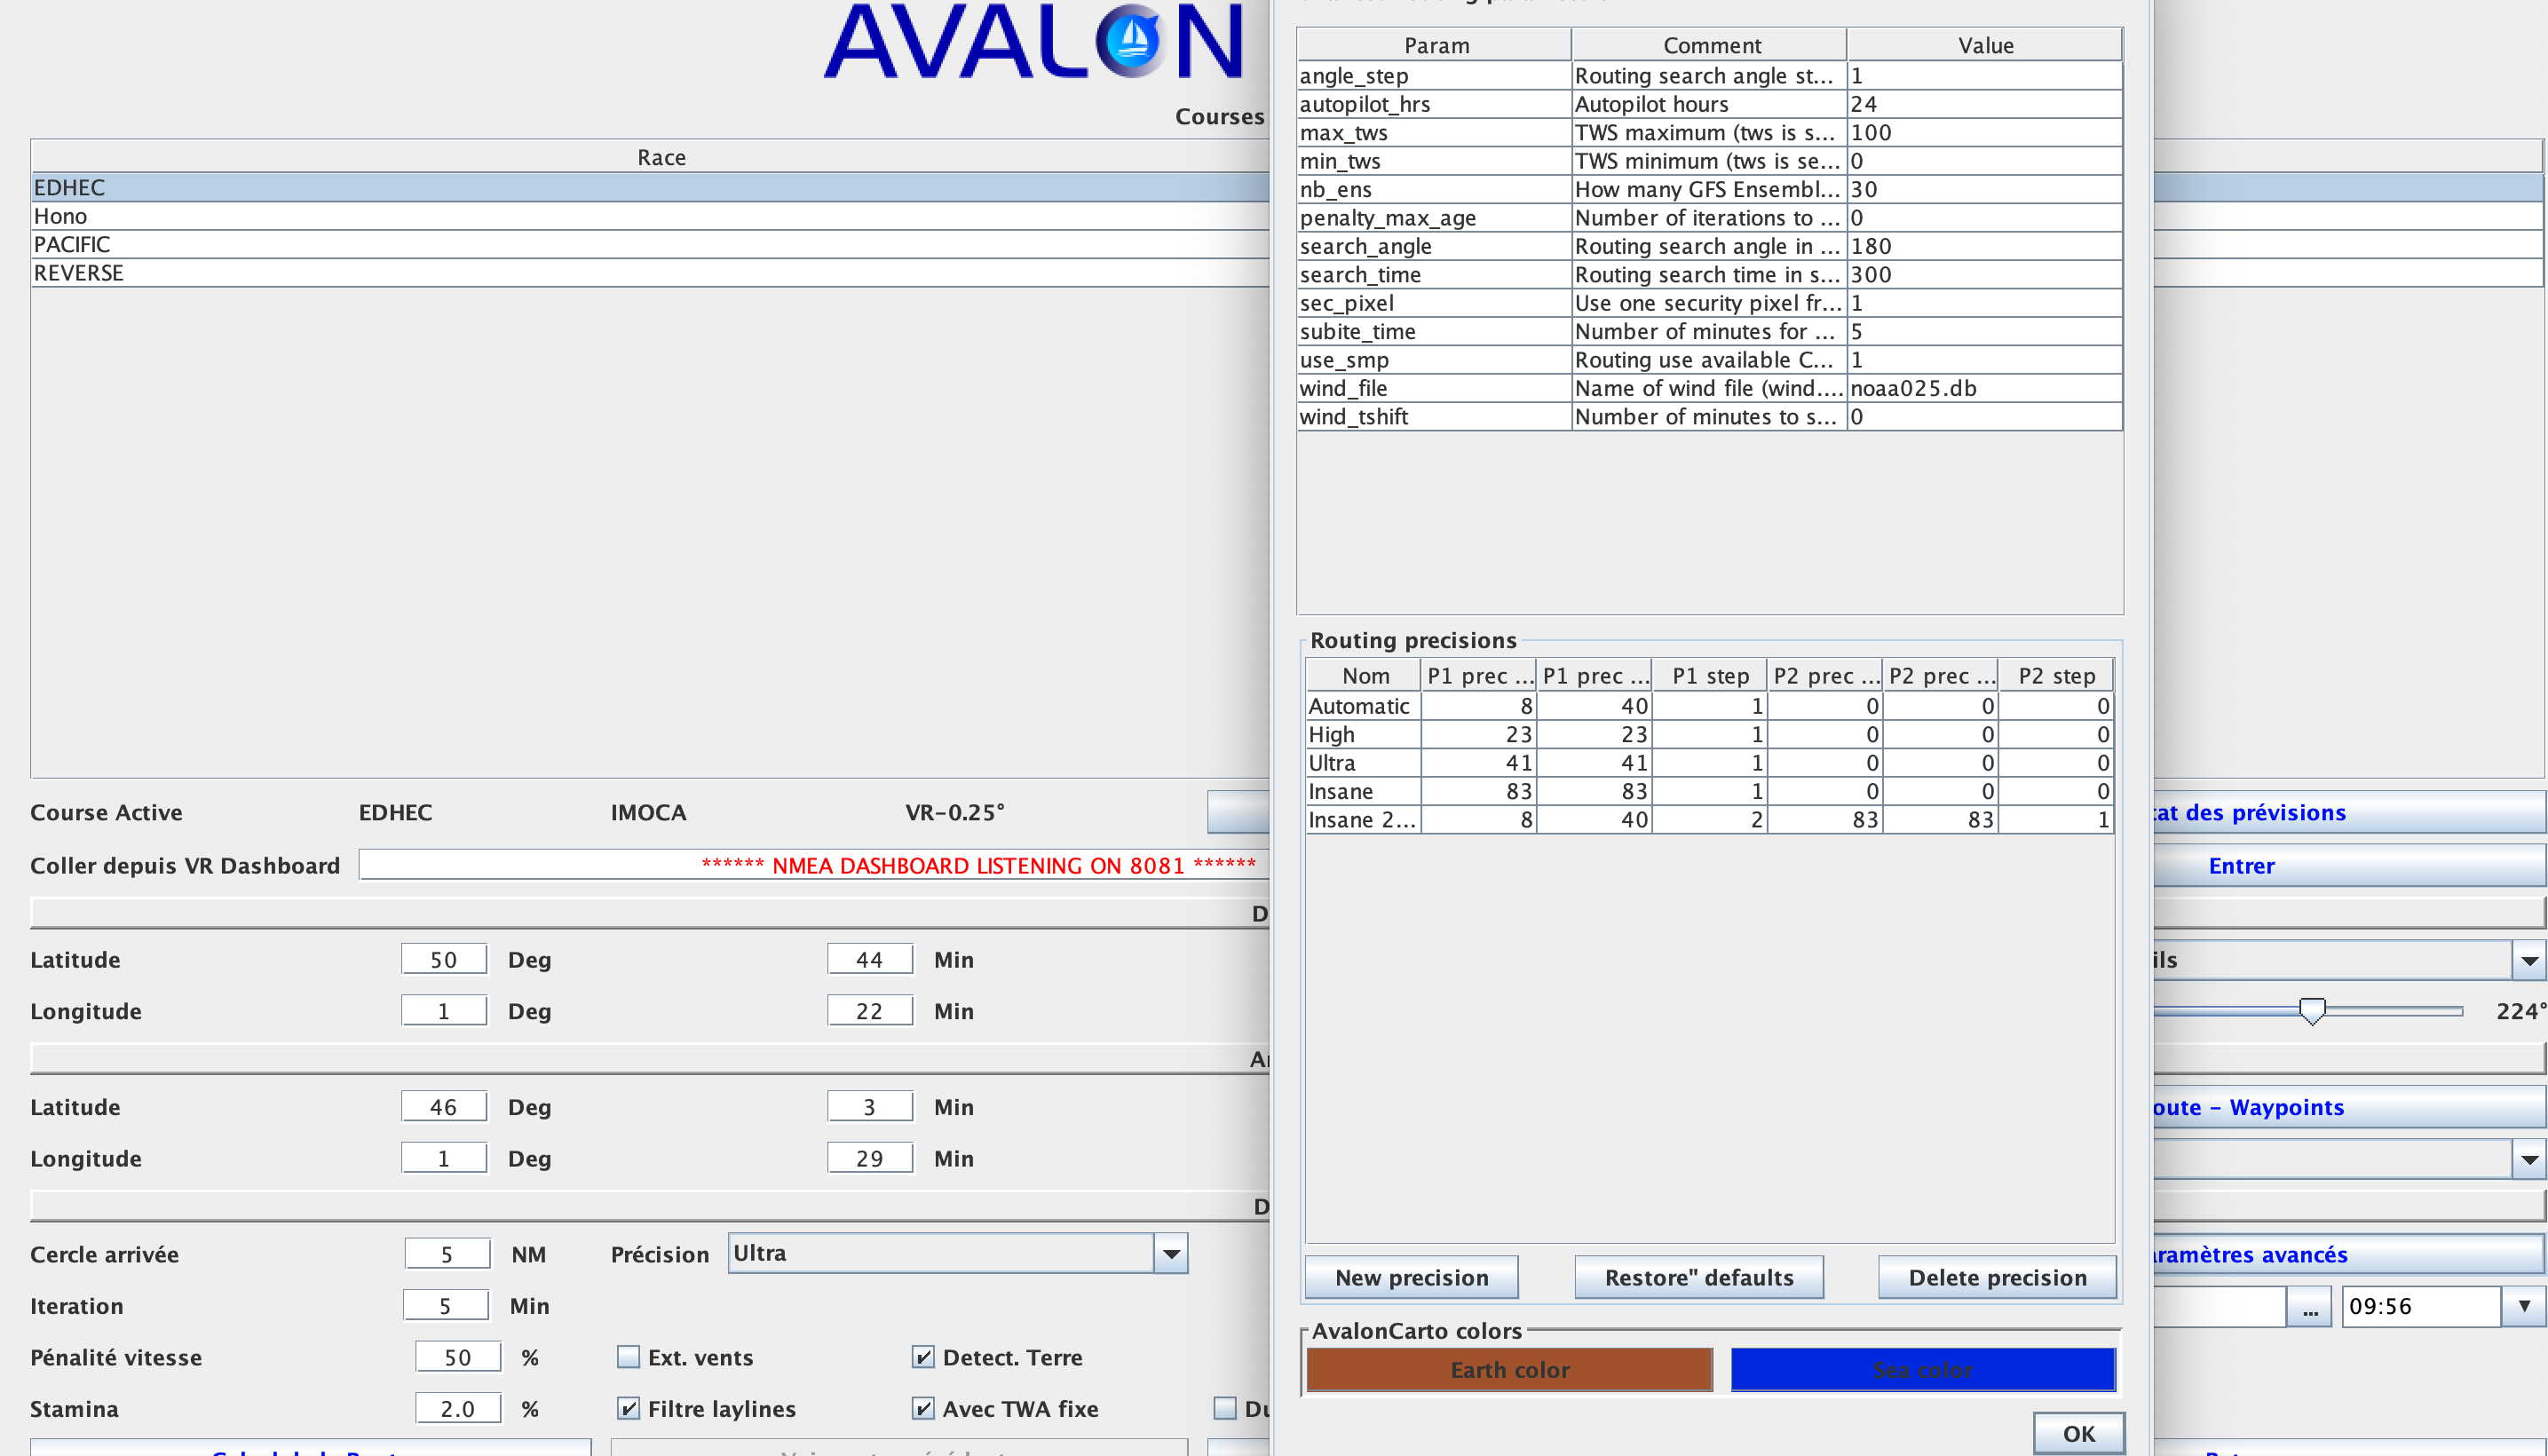Click the P1 step column header
2548x1456 pixels.
[1710, 676]
